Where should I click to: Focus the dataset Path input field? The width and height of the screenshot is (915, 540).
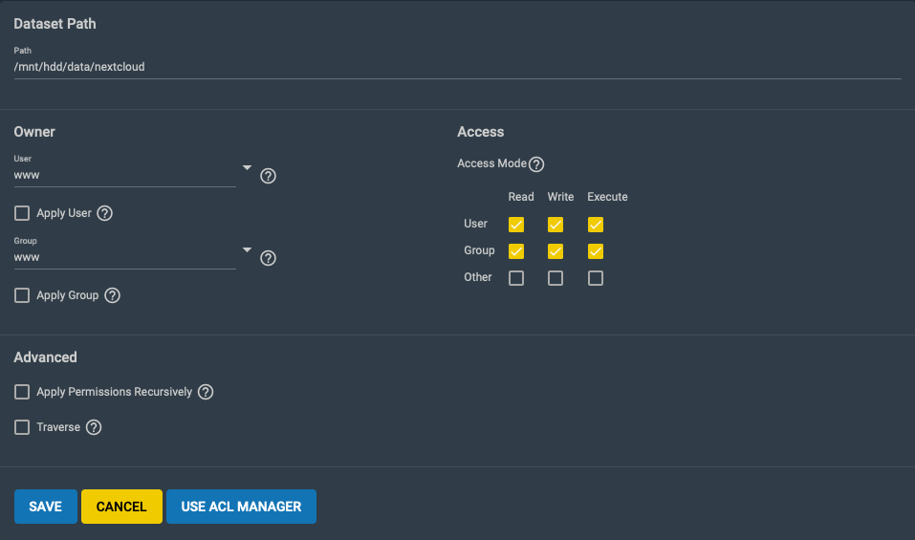pos(457,67)
